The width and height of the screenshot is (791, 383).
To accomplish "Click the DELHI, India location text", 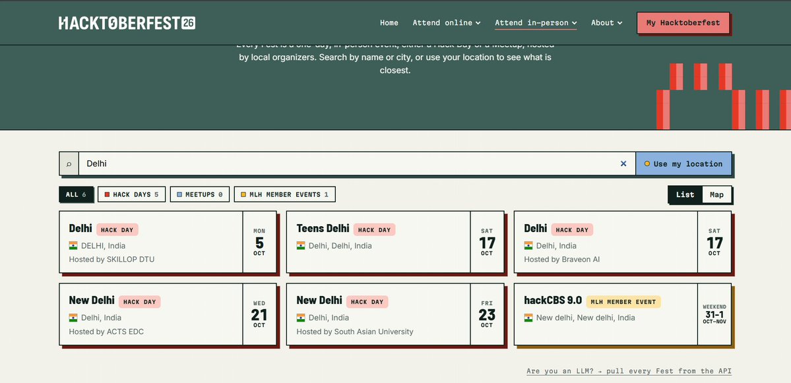I will (x=104, y=245).
